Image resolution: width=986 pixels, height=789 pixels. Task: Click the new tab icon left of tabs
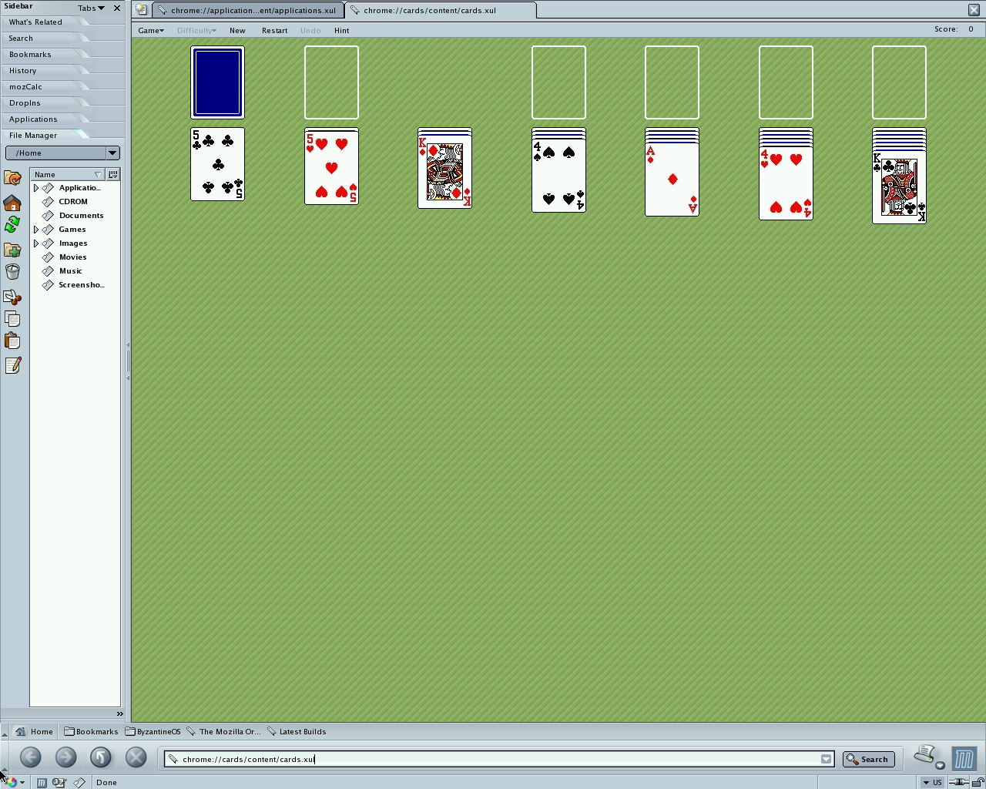141,10
